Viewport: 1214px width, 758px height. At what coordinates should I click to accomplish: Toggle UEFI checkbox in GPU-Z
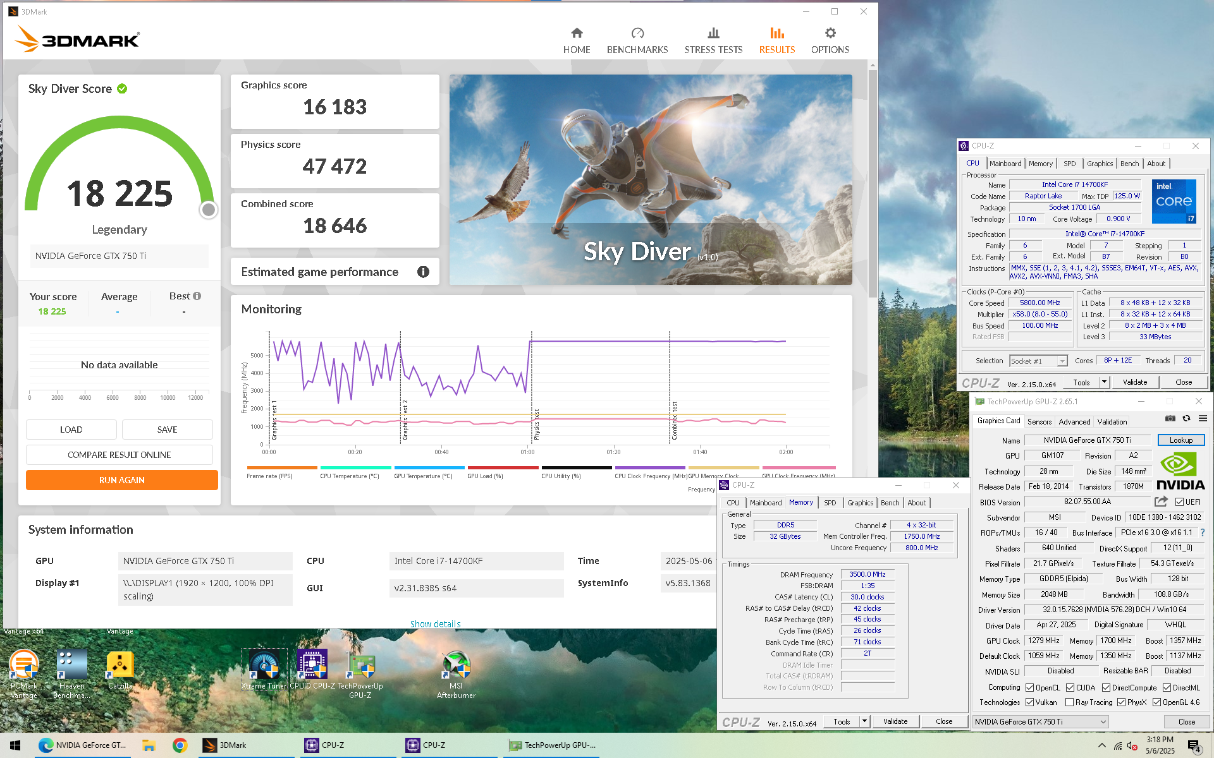pyautogui.click(x=1179, y=502)
